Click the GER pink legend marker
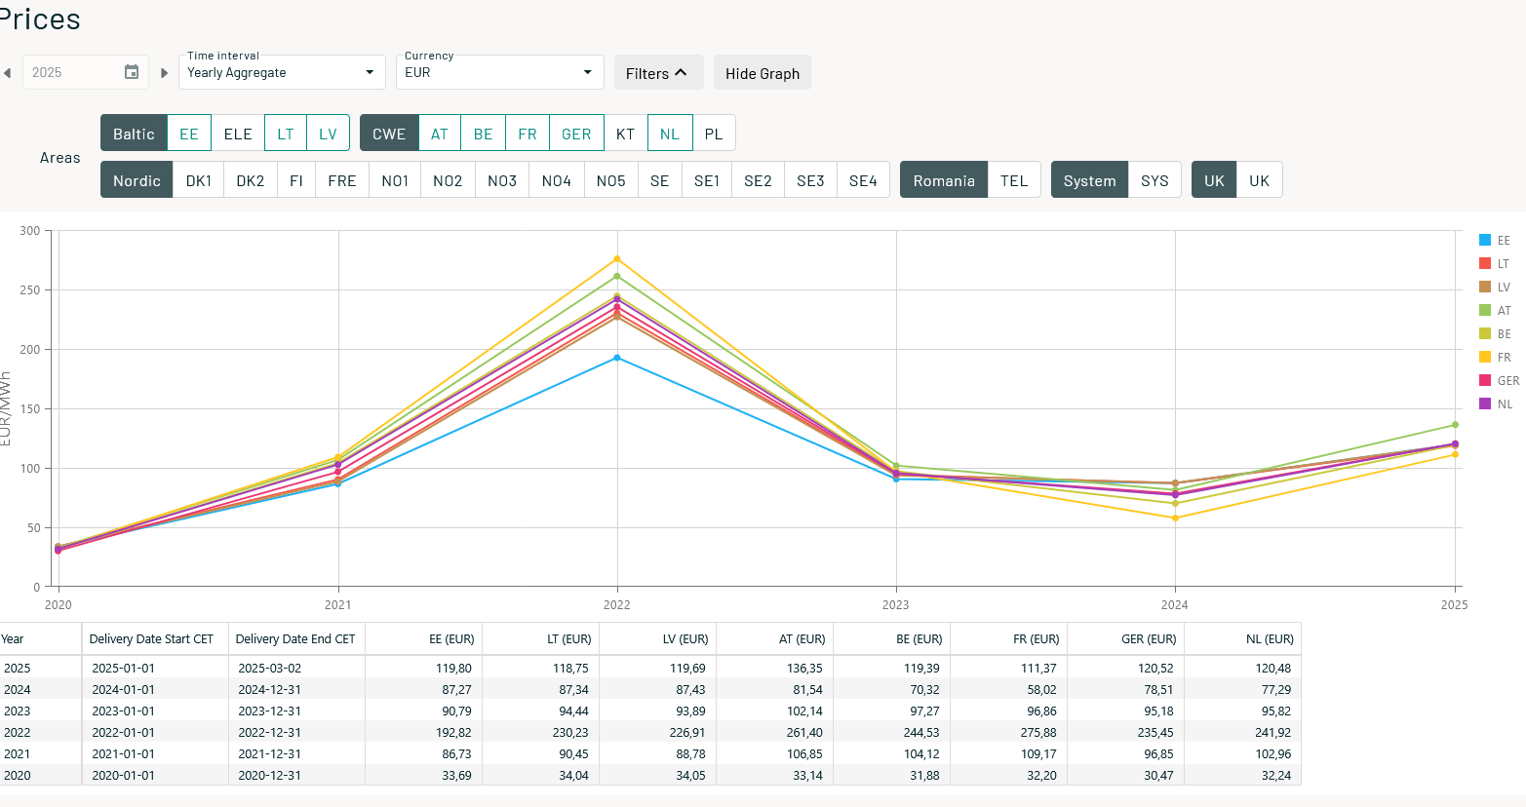Screen dimensions: 1526x807 pyautogui.click(x=1485, y=380)
